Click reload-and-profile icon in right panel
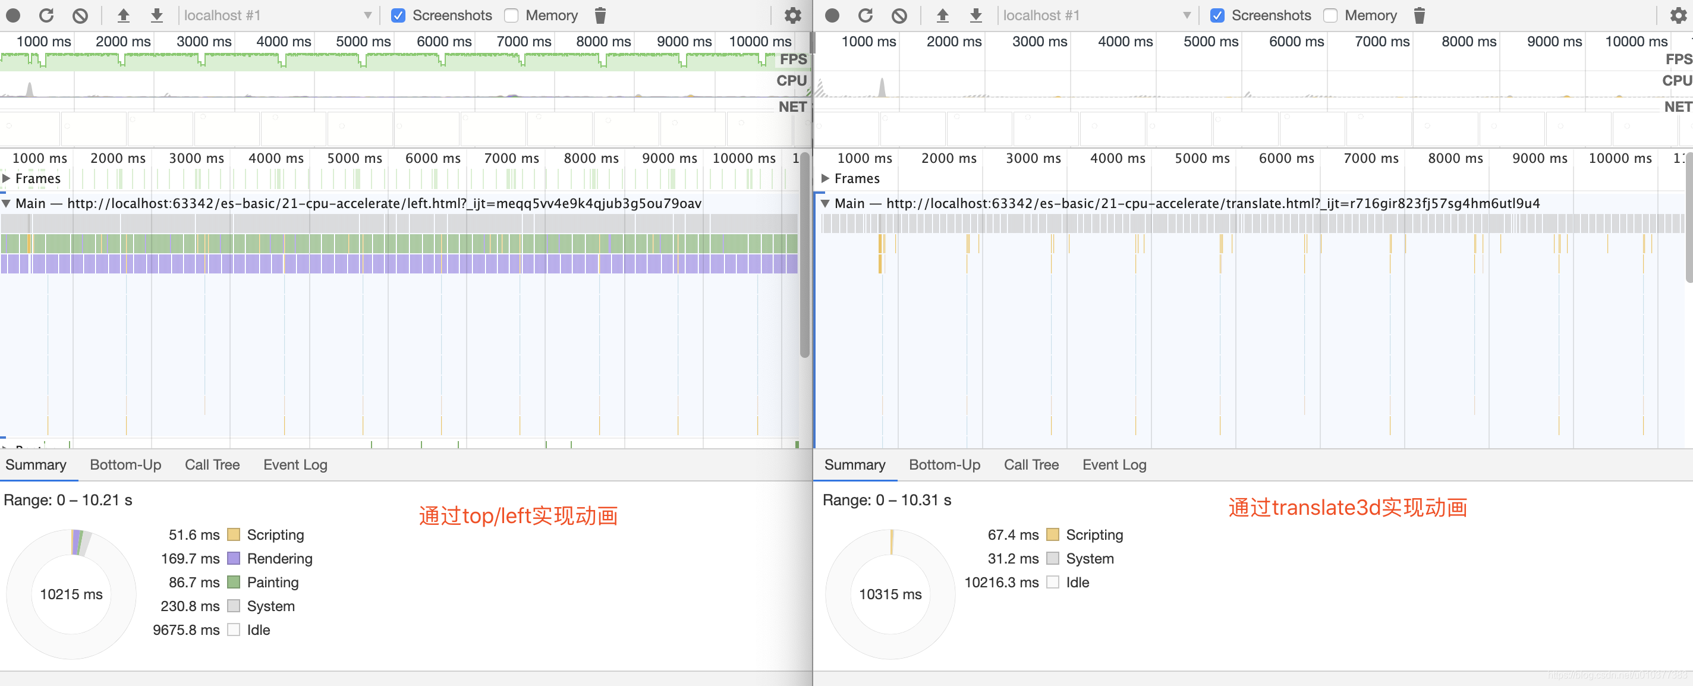 point(866,15)
